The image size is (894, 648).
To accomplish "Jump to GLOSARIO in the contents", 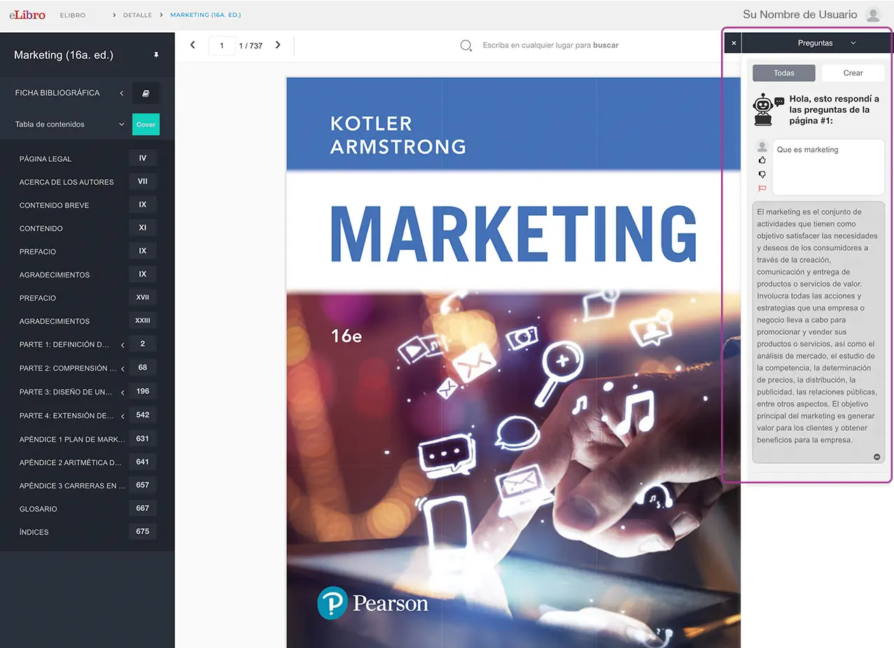I will (x=39, y=509).
